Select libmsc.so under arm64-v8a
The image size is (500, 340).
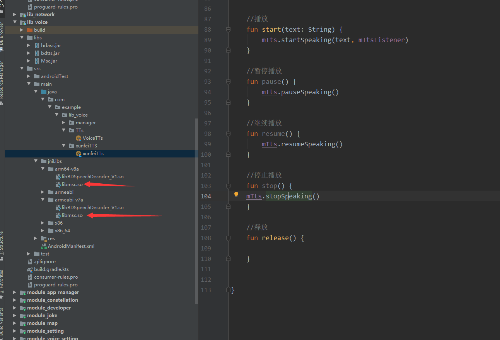point(72,184)
